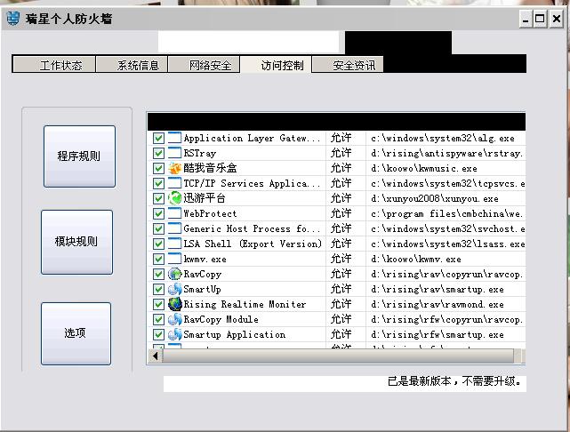Click the Smartup Application icon
The image size is (570, 432).
pyautogui.click(x=174, y=334)
